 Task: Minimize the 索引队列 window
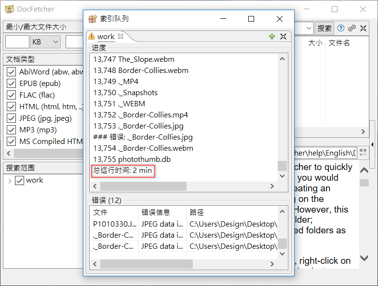pyautogui.click(x=223, y=18)
